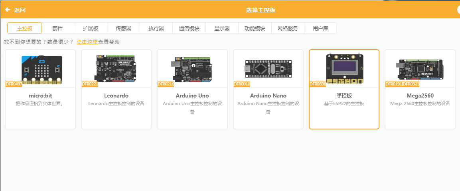Click the DFR0608 product tag

click(x=318, y=84)
